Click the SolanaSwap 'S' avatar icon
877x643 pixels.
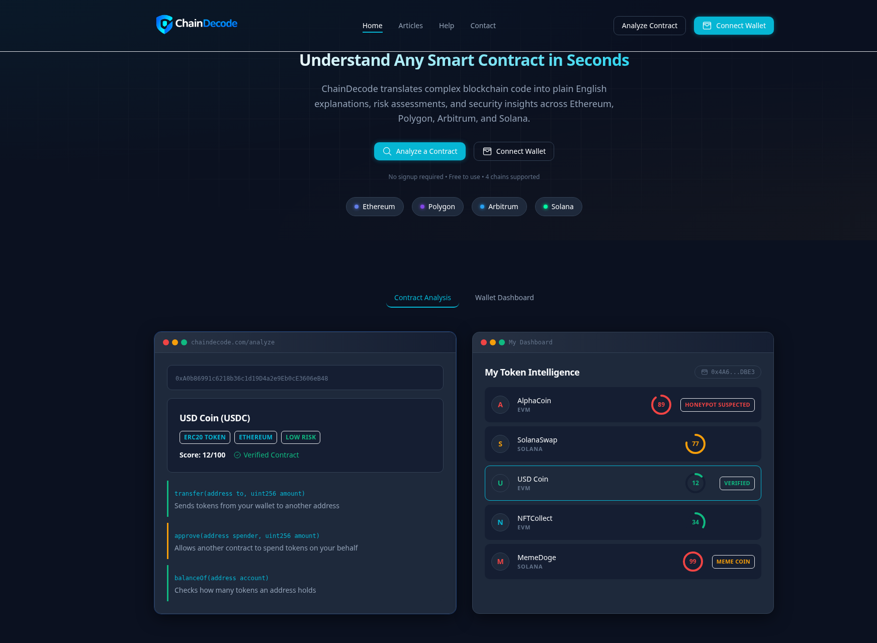pyautogui.click(x=500, y=444)
